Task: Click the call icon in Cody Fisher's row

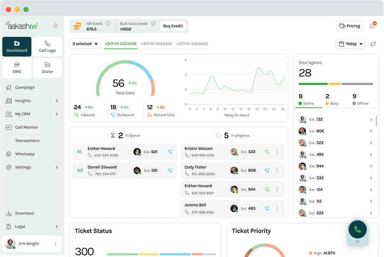Action: 267,171
